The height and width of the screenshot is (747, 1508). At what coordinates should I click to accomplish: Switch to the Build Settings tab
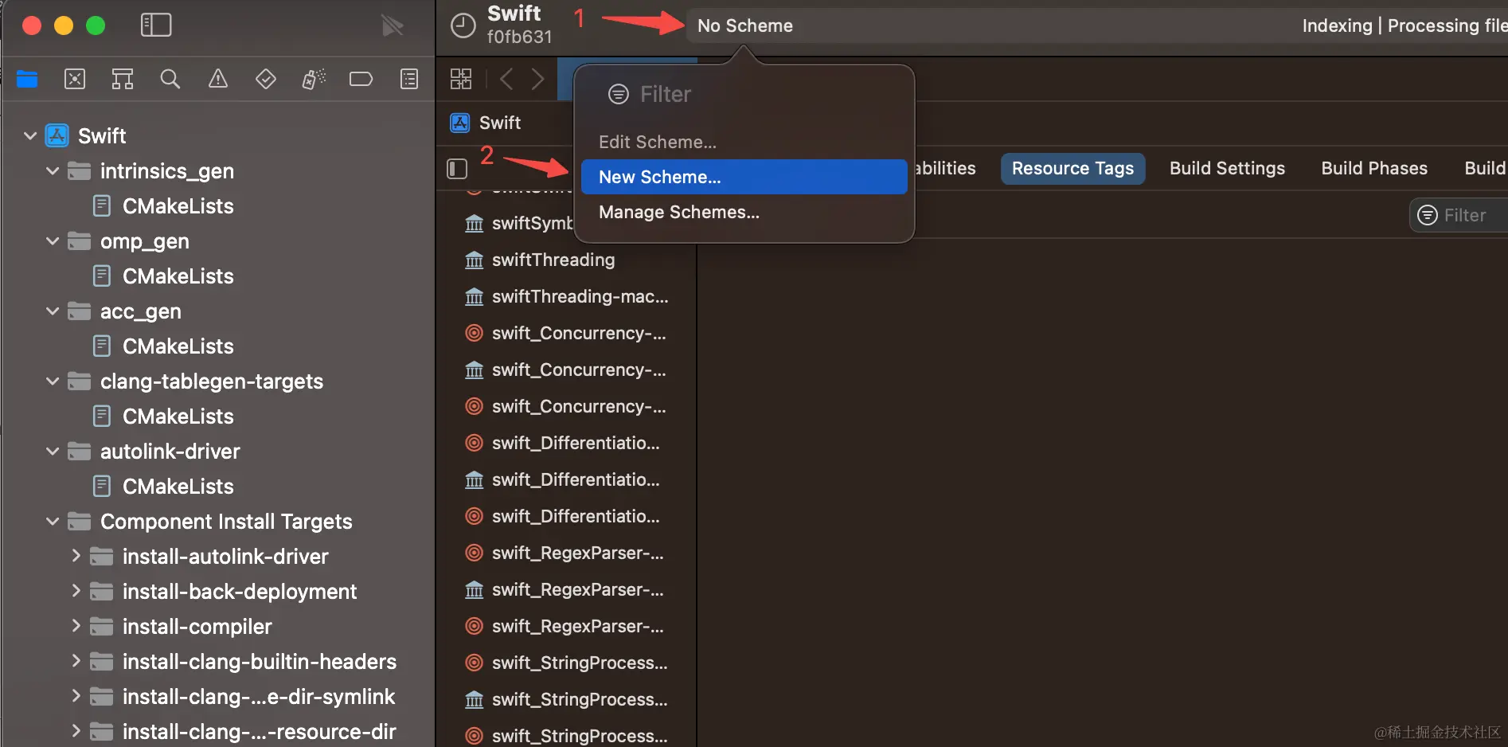(1227, 169)
